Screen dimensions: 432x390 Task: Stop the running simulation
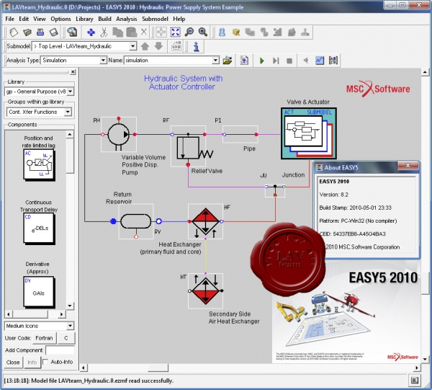point(289,61)
